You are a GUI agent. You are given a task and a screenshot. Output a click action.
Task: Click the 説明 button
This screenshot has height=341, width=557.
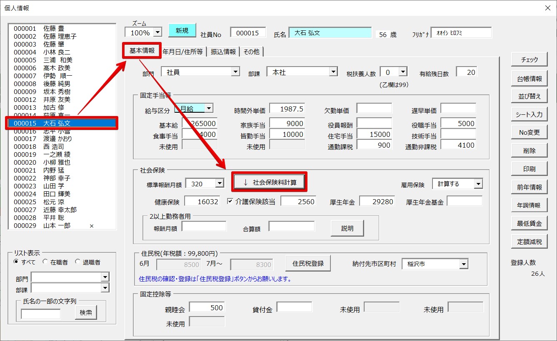tap(347, 228)
